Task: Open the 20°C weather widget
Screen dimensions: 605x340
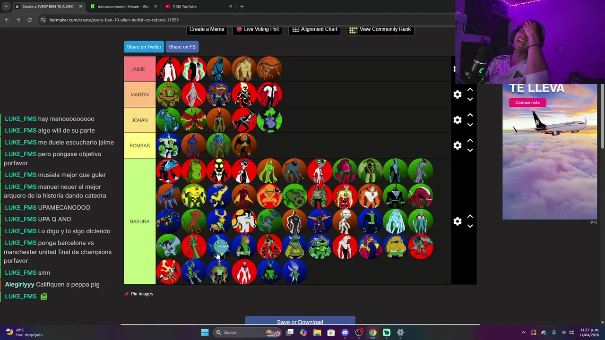Action: pyautogui.click(x=24, y=332)
